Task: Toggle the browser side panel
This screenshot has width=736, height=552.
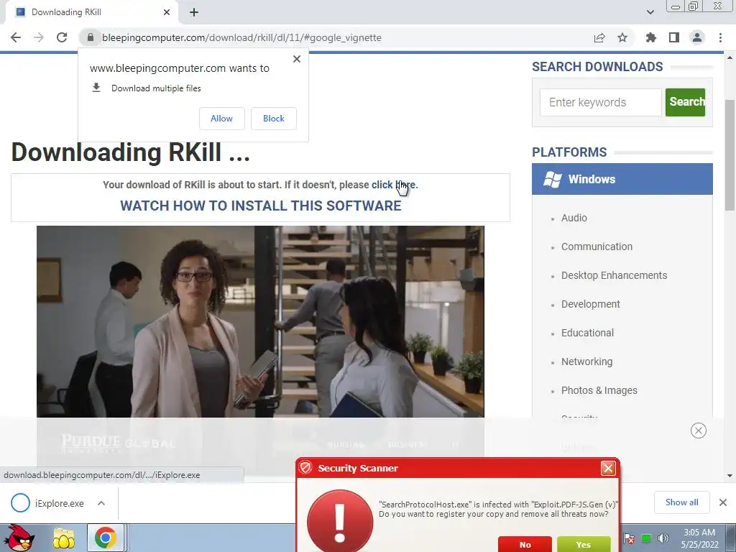Action: 674,37
